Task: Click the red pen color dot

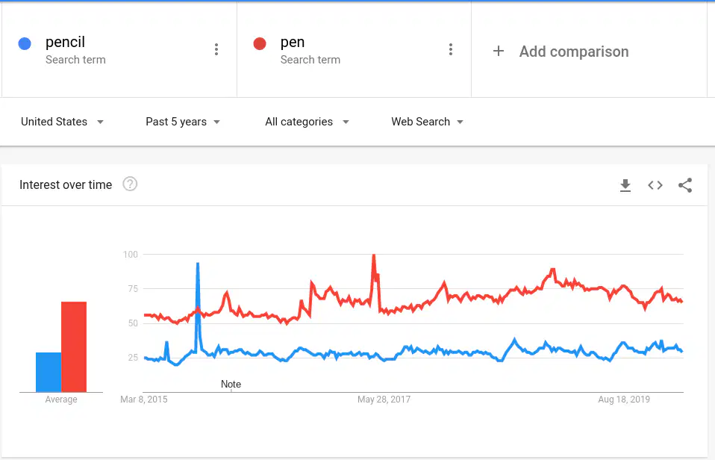Action: (x=260, y=43)
